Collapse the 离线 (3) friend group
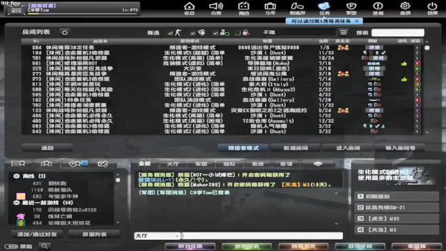Image resolution: width=446 pixels, height=251 pixels. pos(16,176)
